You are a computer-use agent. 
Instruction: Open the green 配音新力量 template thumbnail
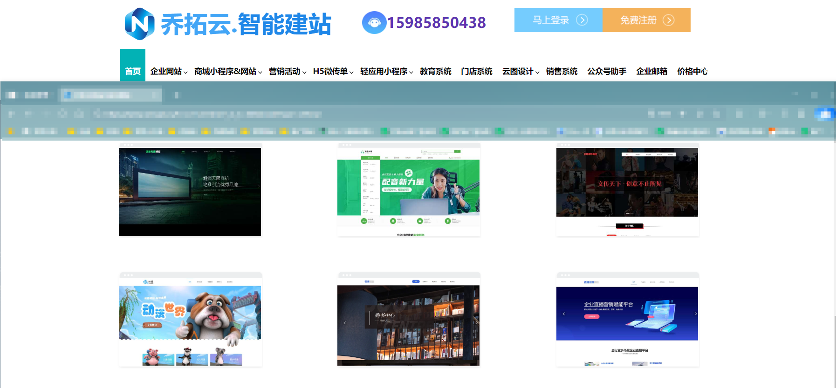click(409, 190)
